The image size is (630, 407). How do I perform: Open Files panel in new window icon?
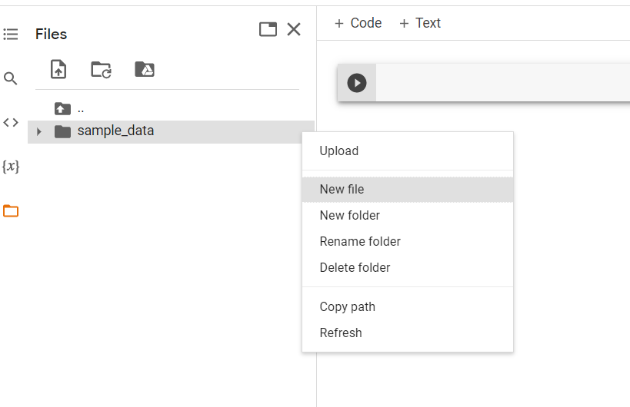pos(268,30)
